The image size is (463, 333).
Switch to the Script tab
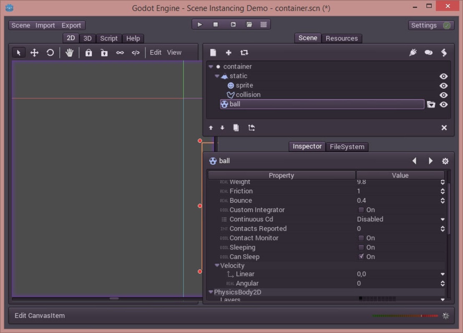(109, 38)
